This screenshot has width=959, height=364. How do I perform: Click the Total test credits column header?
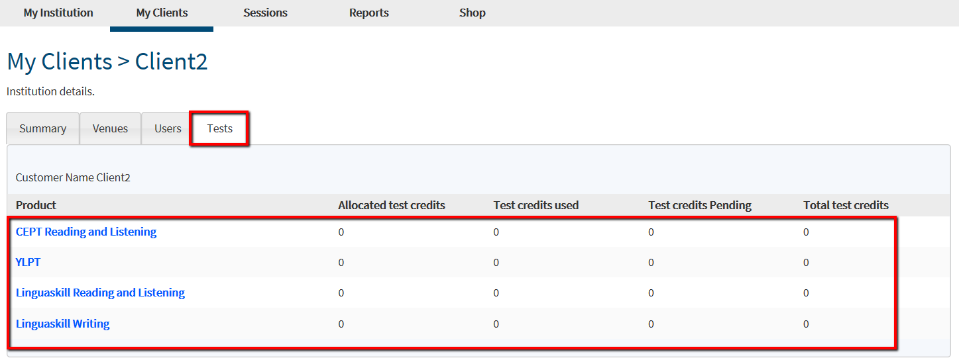(x=846, y=205)
